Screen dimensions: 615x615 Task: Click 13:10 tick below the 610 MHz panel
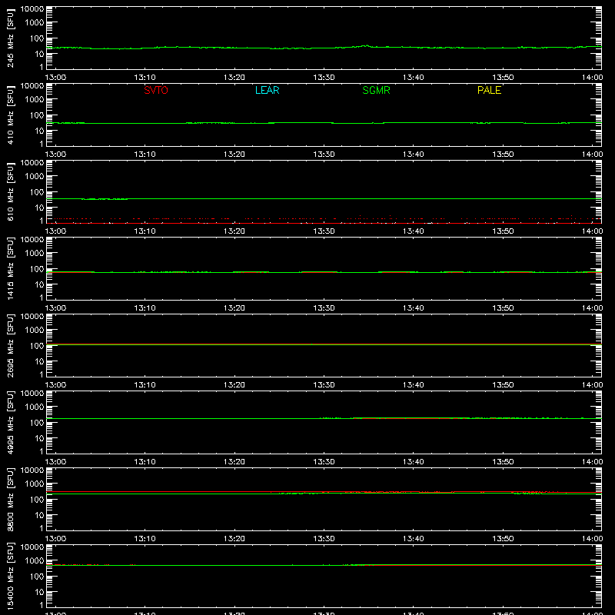tap(145, 231)
